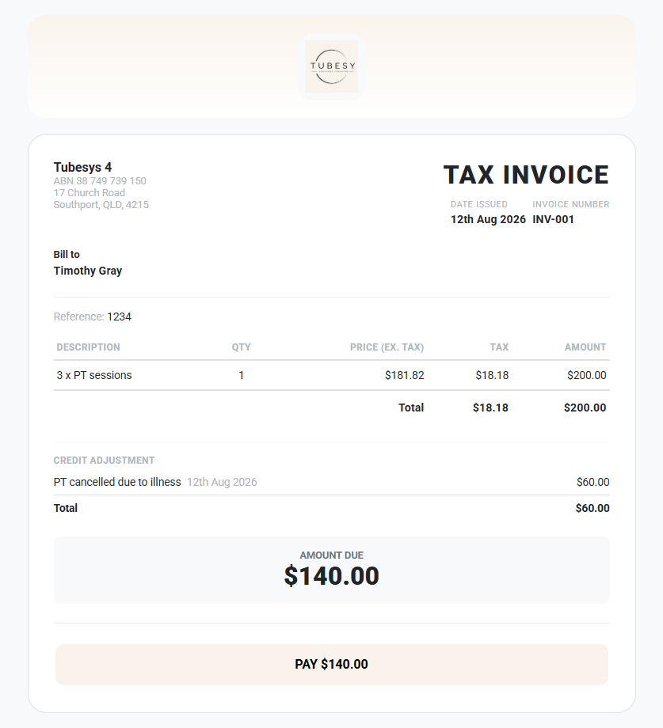Image resolution: width=663 pixels, height=728 pixels.
Task: Click the Tubesys 4 business name
Action: click(x=82, y=167)
